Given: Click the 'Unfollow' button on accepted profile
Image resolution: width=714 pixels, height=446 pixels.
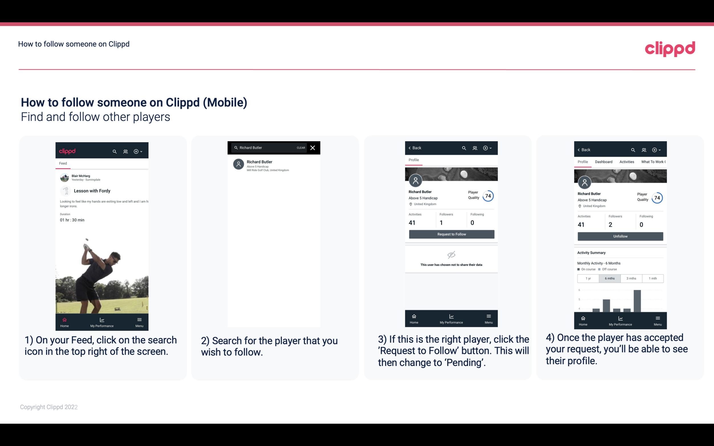Looking at the screenshot, I should pyautogui.click(x=620, y=236).
